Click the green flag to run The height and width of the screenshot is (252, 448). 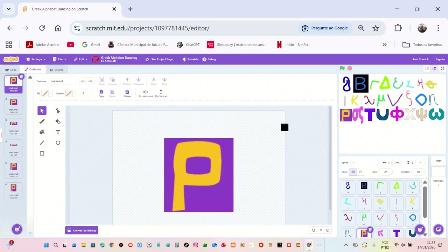coord(342,68)
